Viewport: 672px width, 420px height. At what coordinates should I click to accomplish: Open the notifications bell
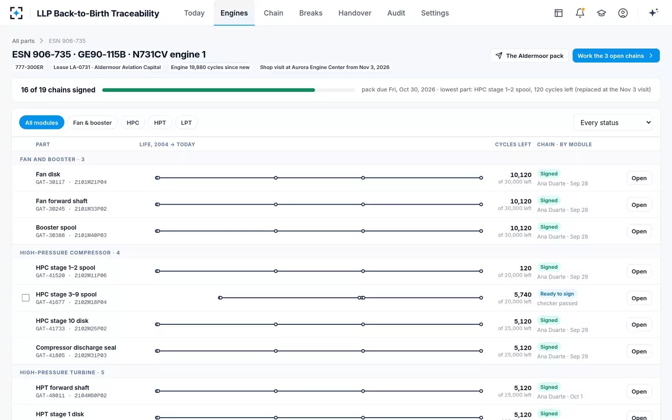(580, 13)
